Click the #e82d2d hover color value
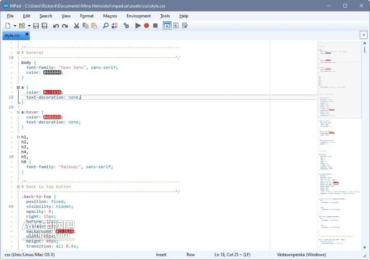Image resolution: width=370 pixels, height=260 pixels. tap(52, 117)
